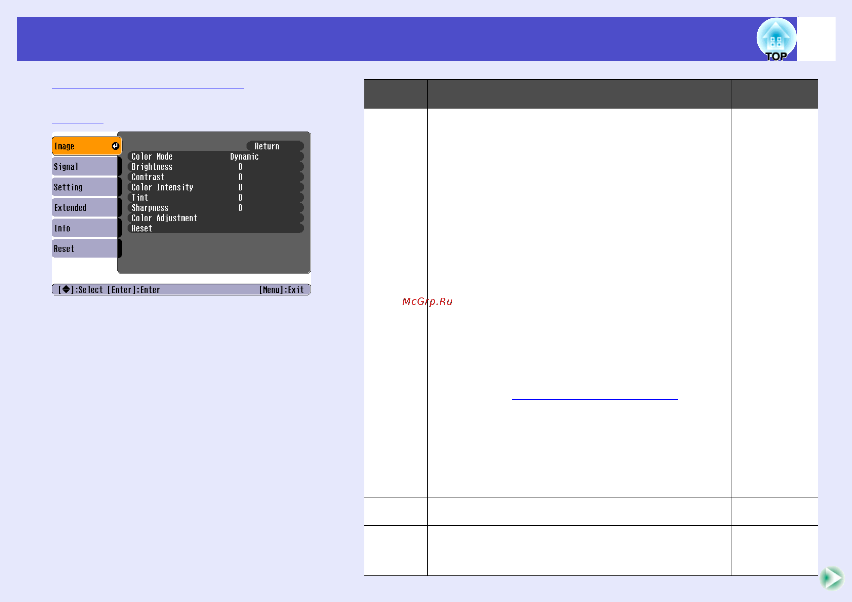Select the Color Intensity row

pos(216,187)
